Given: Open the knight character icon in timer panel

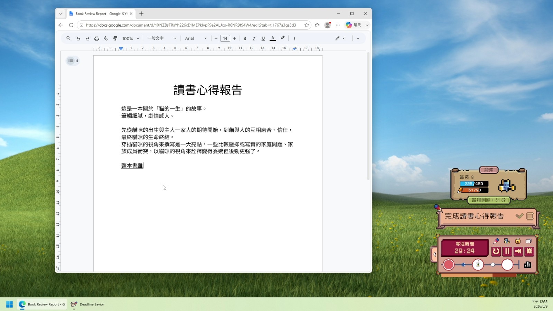Looking at the screenshot, I should point(507,241).
